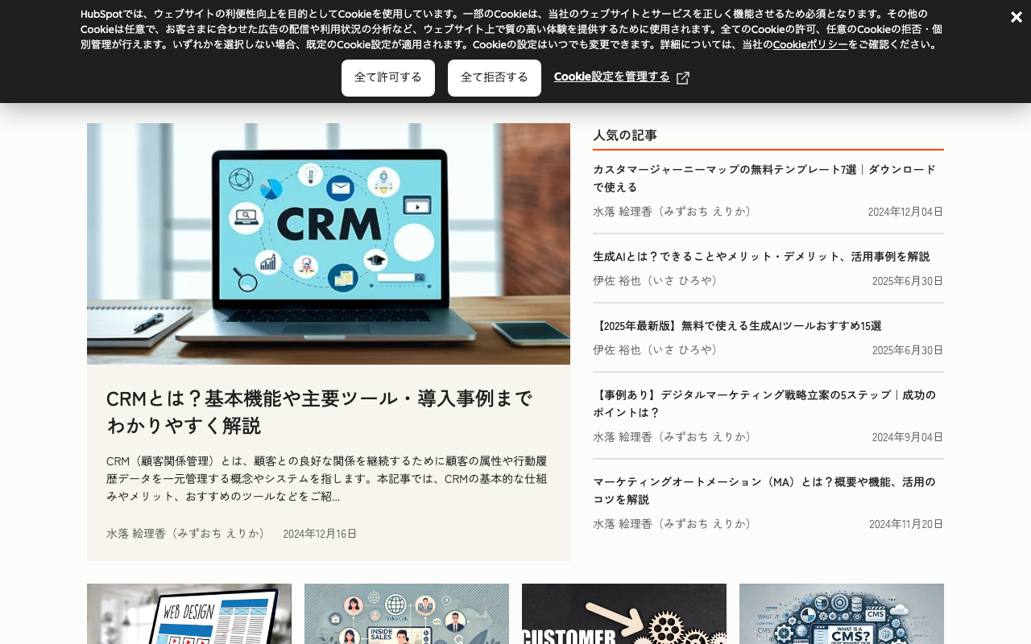
Task: Open デジタルマーケティング戦略立案の5ステップ article
Action: pos(764,403)
